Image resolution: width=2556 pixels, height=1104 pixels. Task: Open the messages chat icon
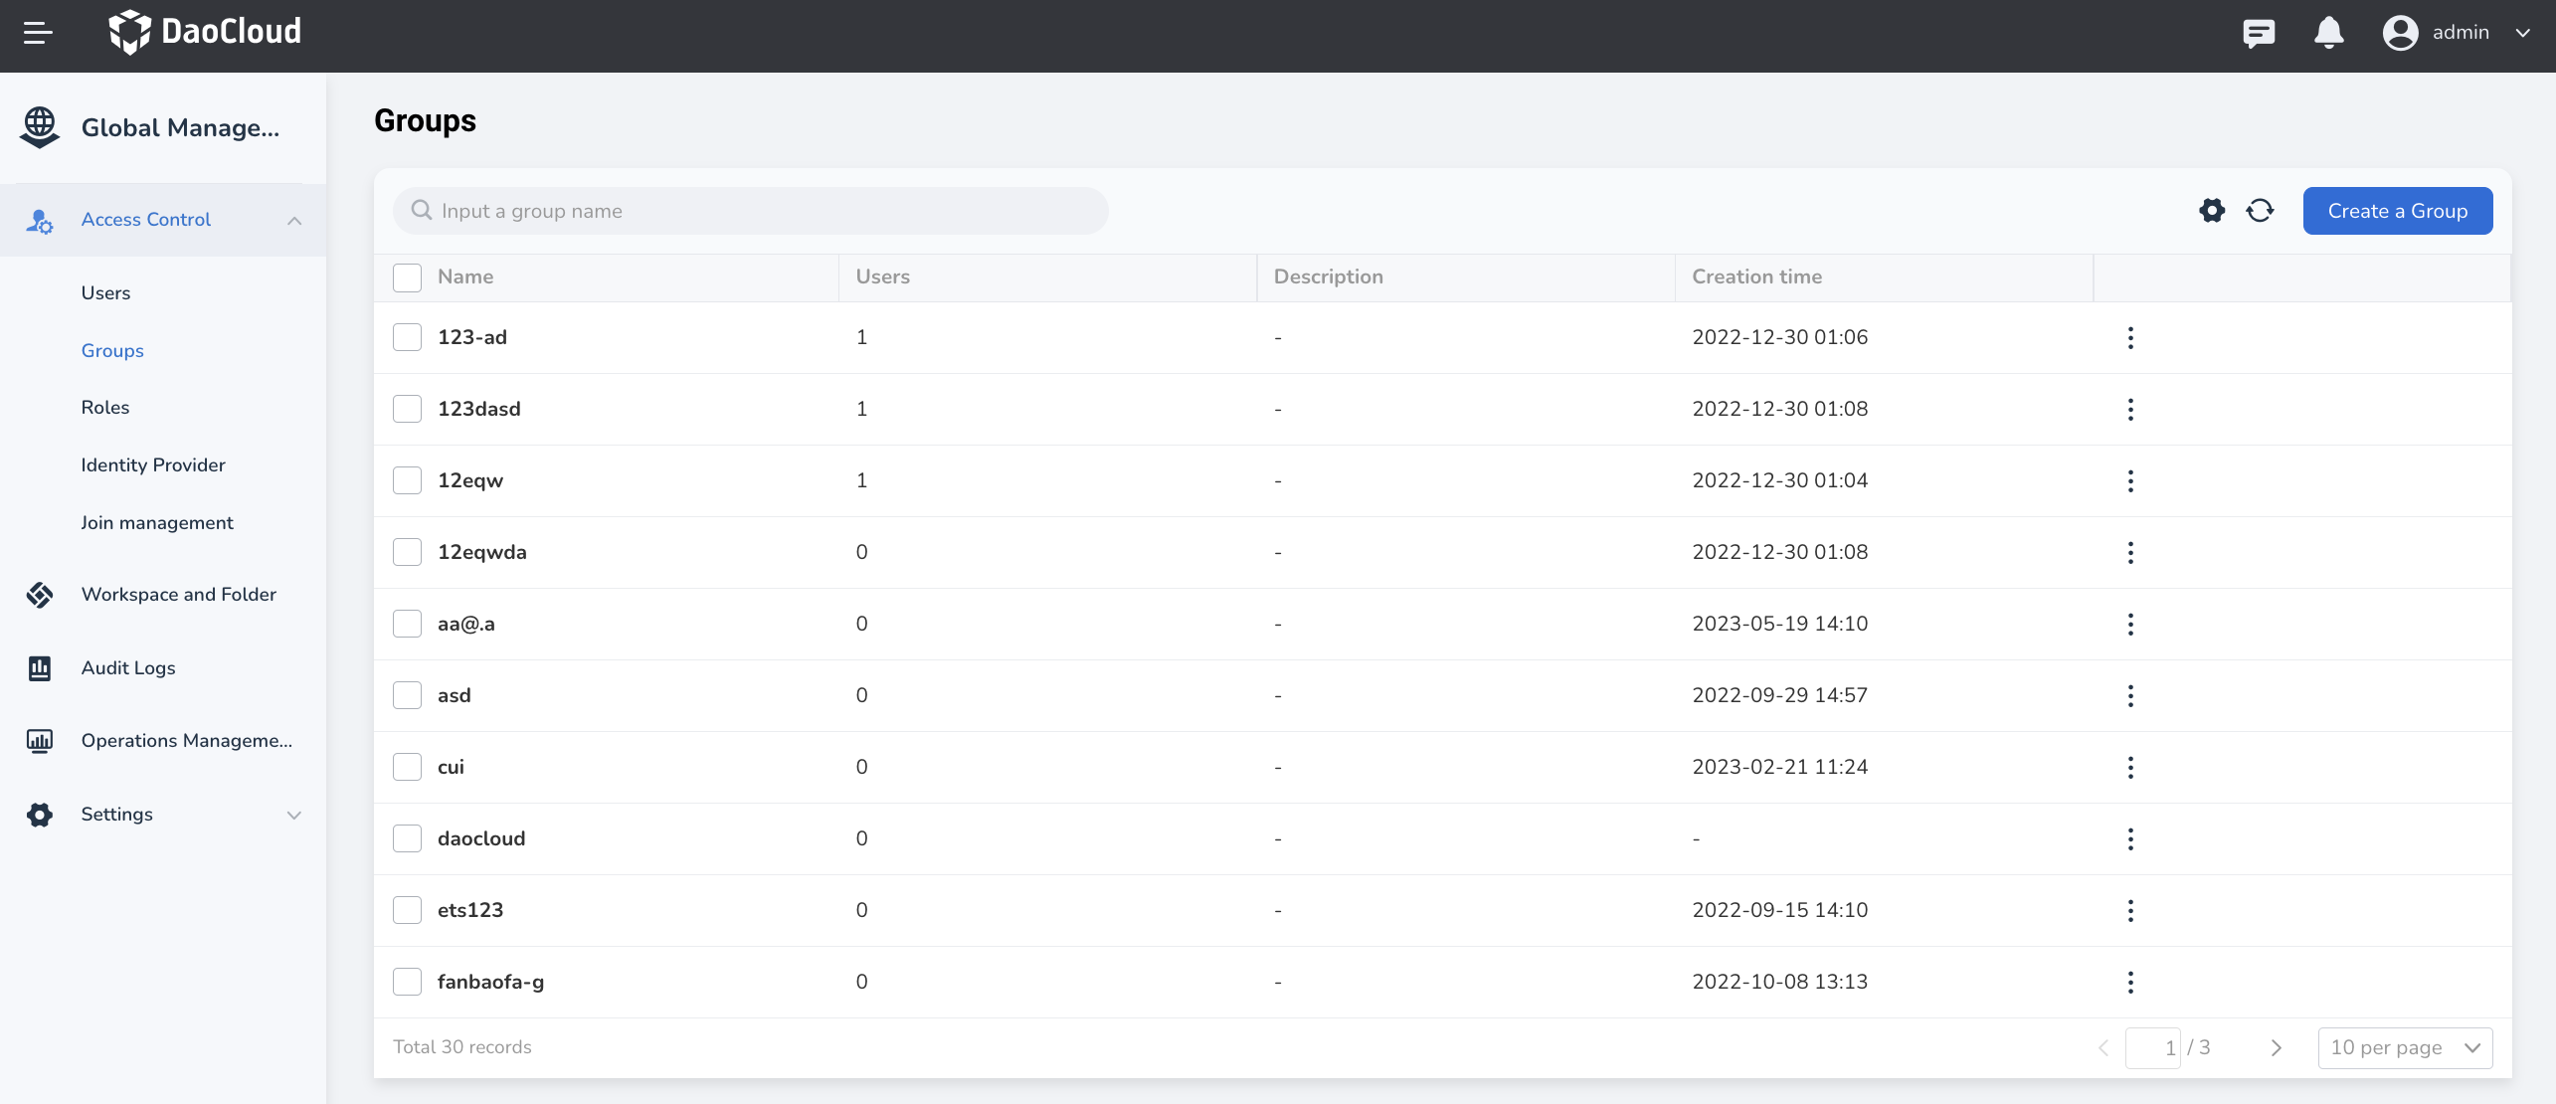coord(2259,33)
